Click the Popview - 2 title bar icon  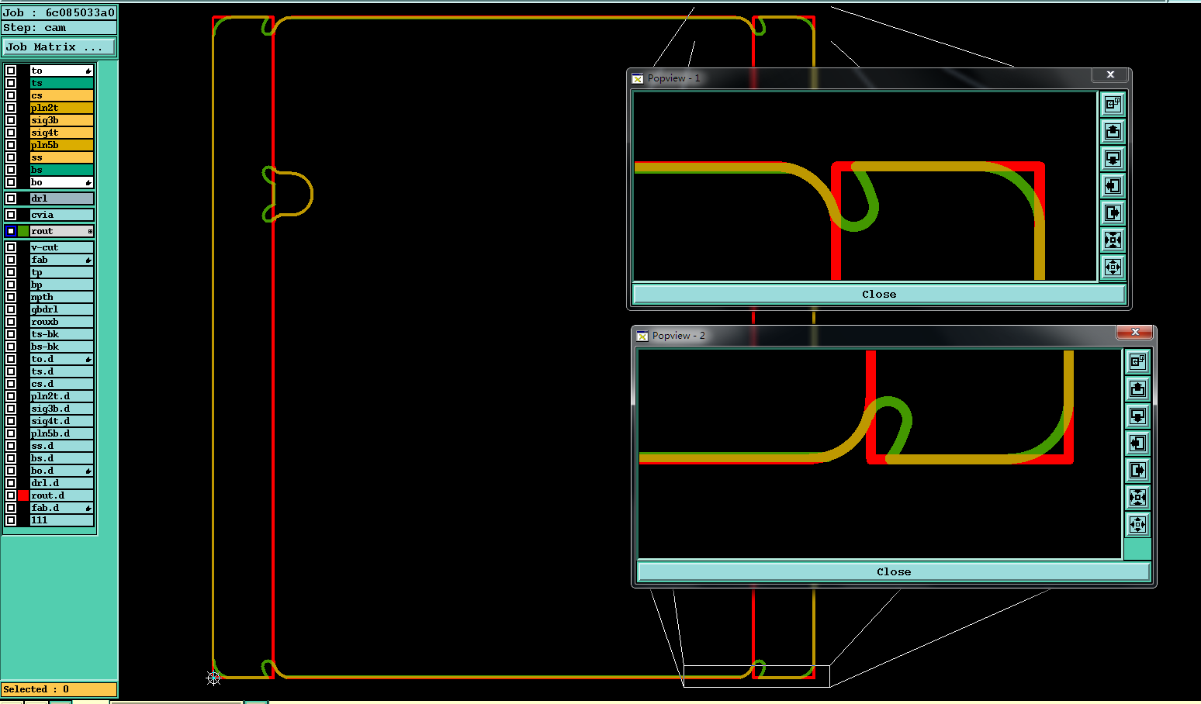click(642, 336)
